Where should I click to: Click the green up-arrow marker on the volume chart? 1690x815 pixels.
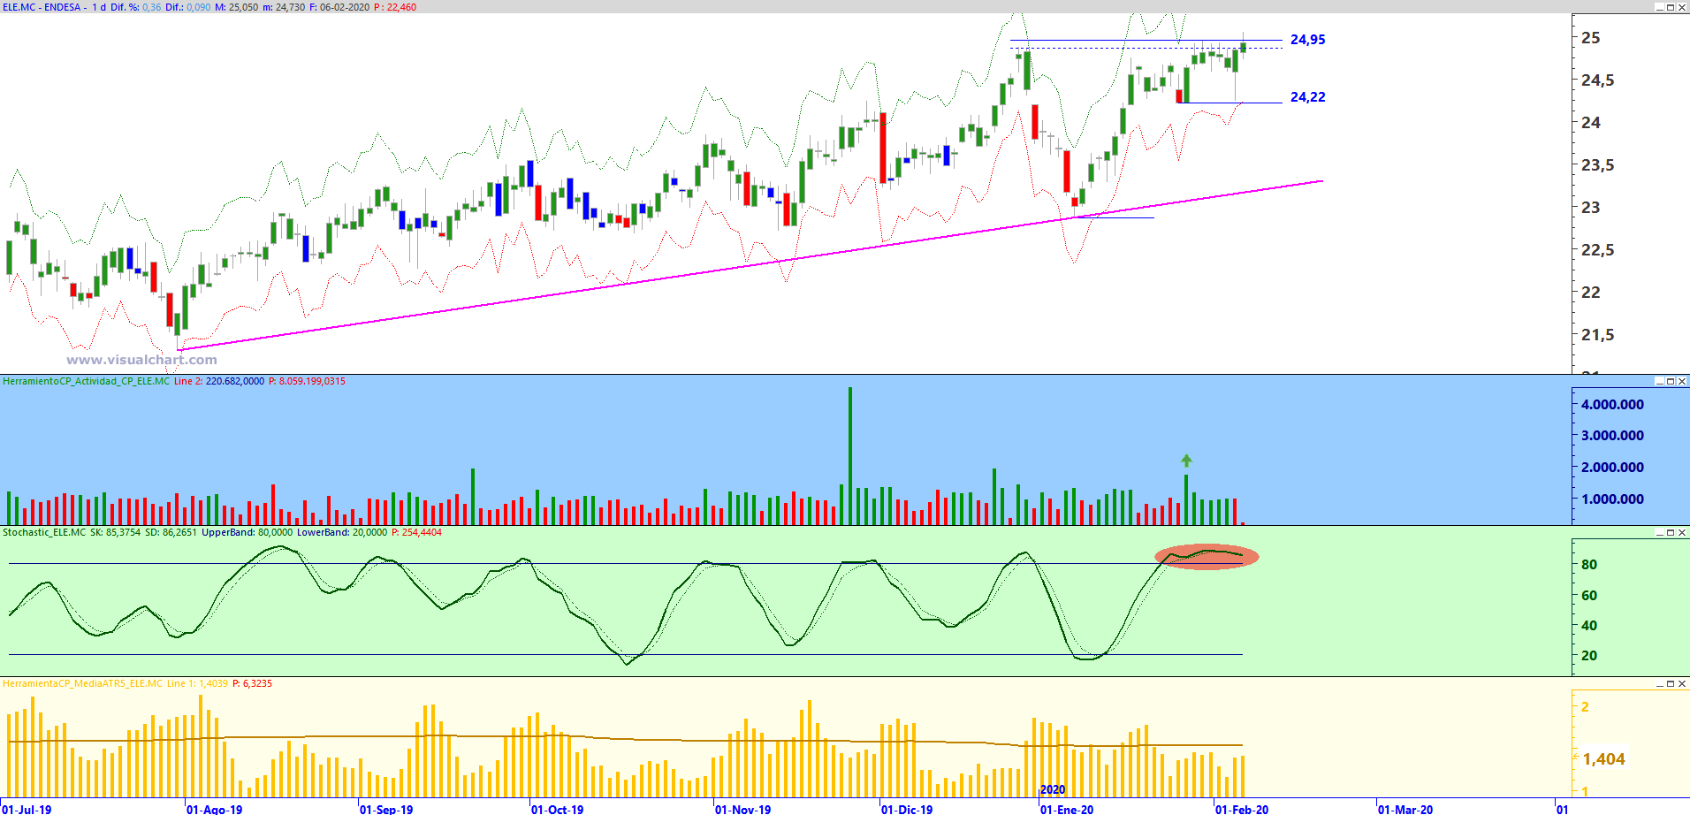click(x=1186, y=461)
